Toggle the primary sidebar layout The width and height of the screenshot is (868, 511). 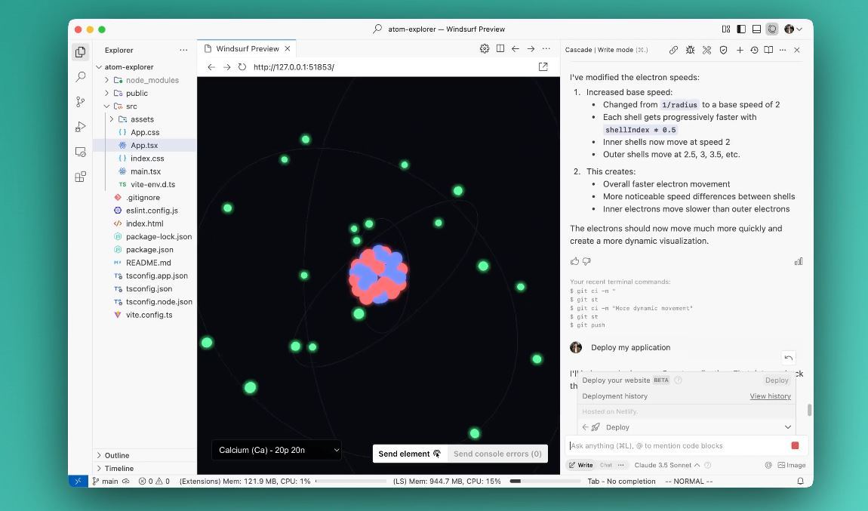tap(741, 29)
